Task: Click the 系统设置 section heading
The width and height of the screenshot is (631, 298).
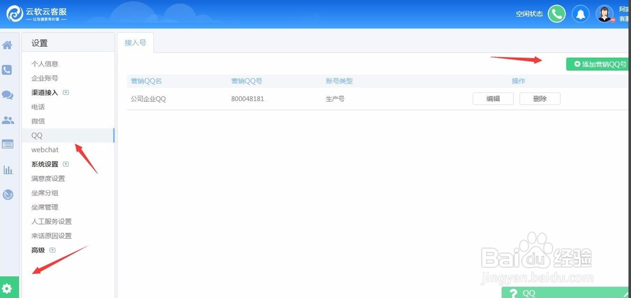Action: click(x=45, y=164)
